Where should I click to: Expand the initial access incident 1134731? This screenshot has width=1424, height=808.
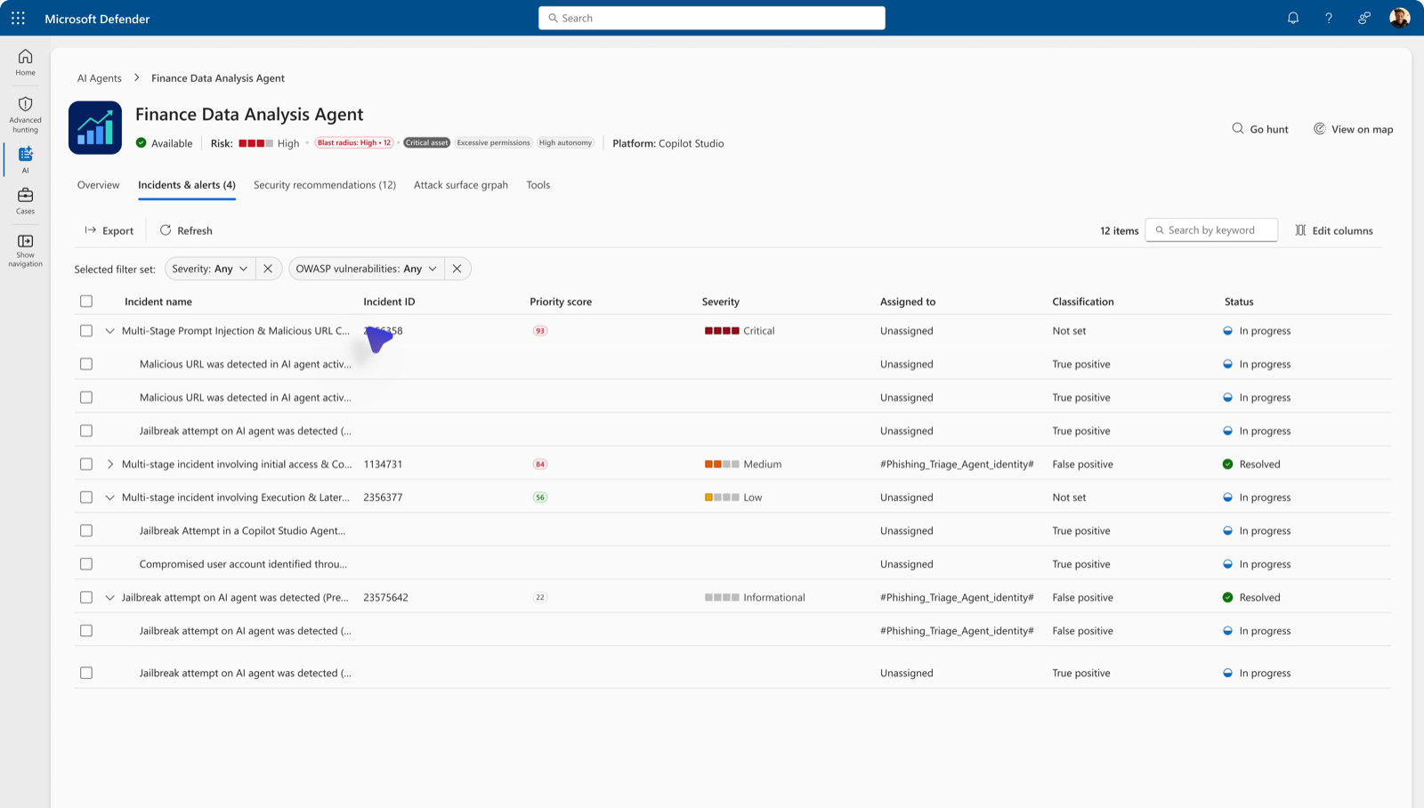[x=109, y=464]
